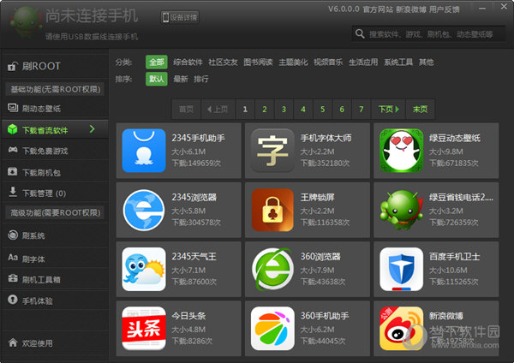Click the 王牌锁屏 app title
514x363 pixels.
[317, 197]
